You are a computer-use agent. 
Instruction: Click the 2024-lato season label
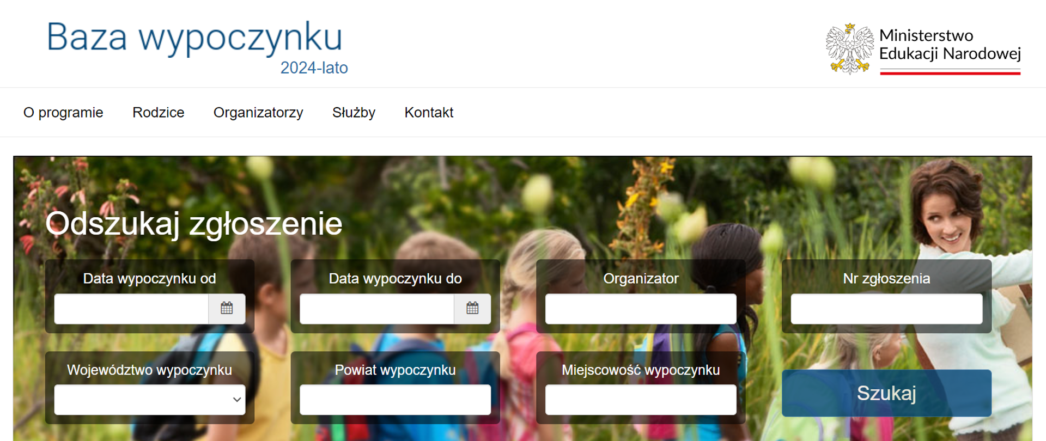pos(314,68)
